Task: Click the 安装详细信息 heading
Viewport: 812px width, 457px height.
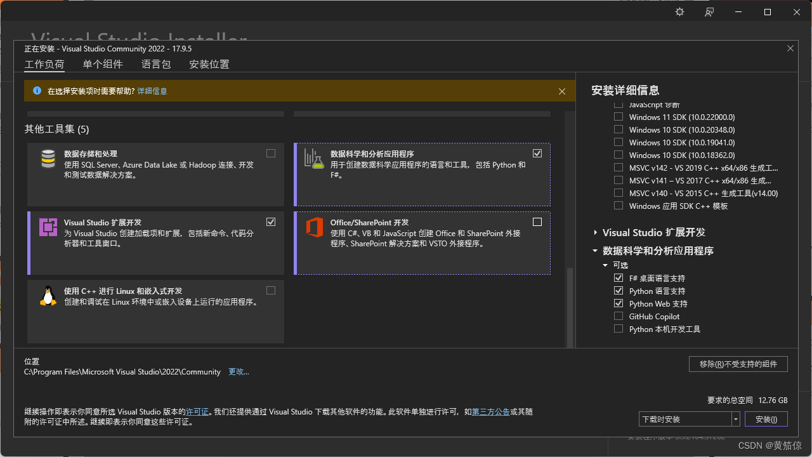Action: (x=625, y=90)
